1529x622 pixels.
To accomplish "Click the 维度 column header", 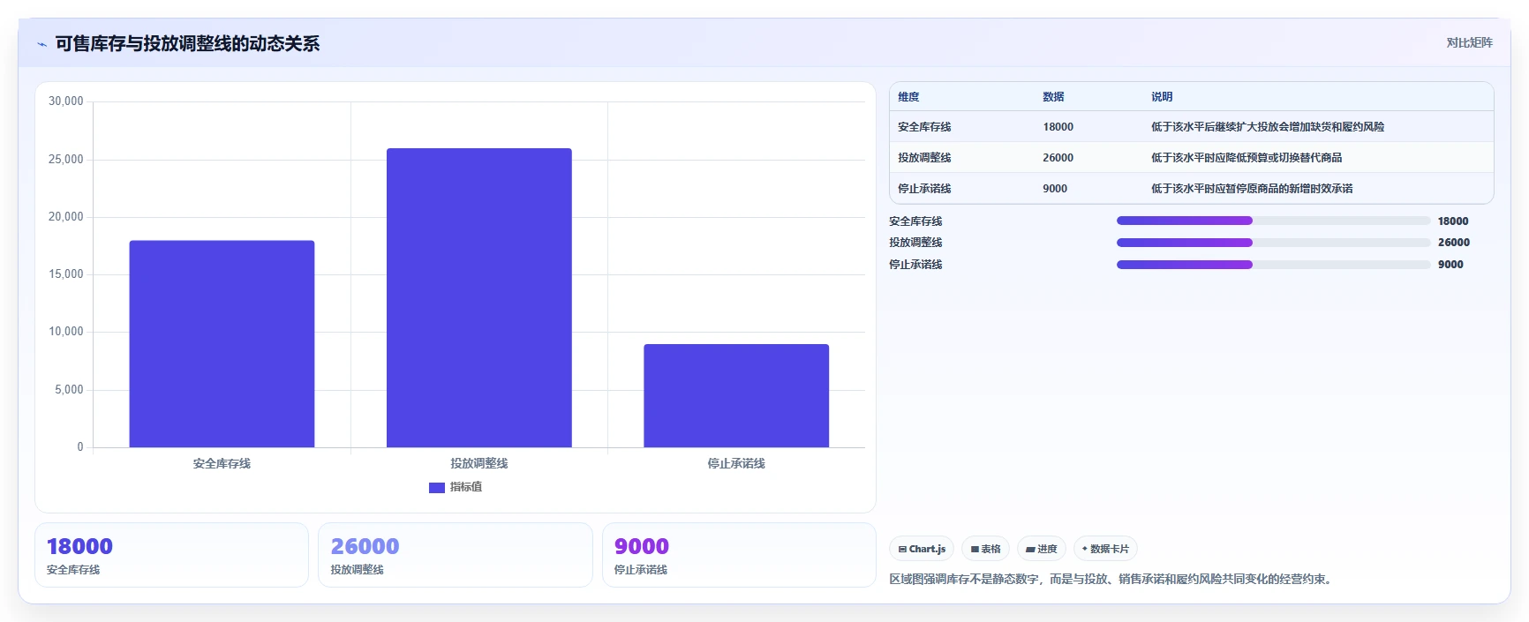I will pos(908,97).
